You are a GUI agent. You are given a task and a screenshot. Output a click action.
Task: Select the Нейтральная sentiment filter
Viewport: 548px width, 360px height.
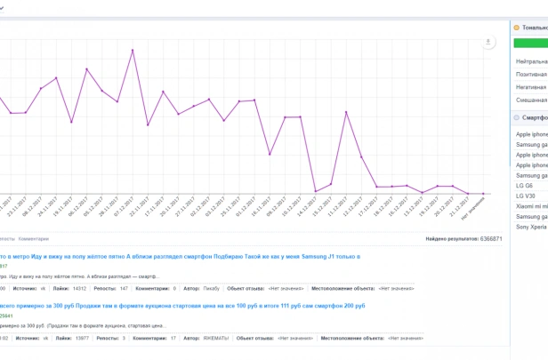(532, 61)
